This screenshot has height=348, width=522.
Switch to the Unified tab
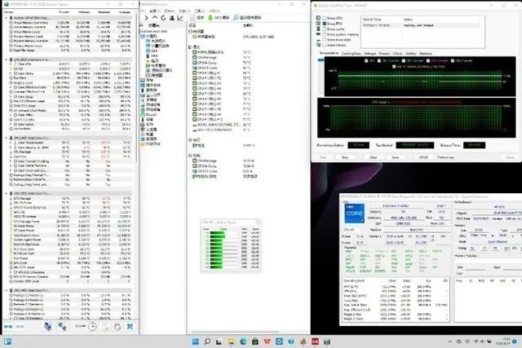(411, 53)
